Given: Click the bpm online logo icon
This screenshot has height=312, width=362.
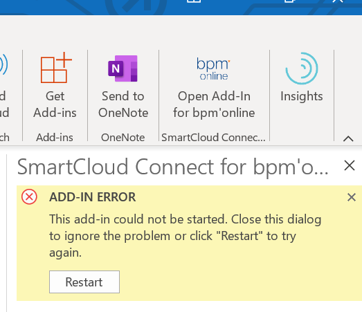Looking at the screenshot, I should 213,68.
